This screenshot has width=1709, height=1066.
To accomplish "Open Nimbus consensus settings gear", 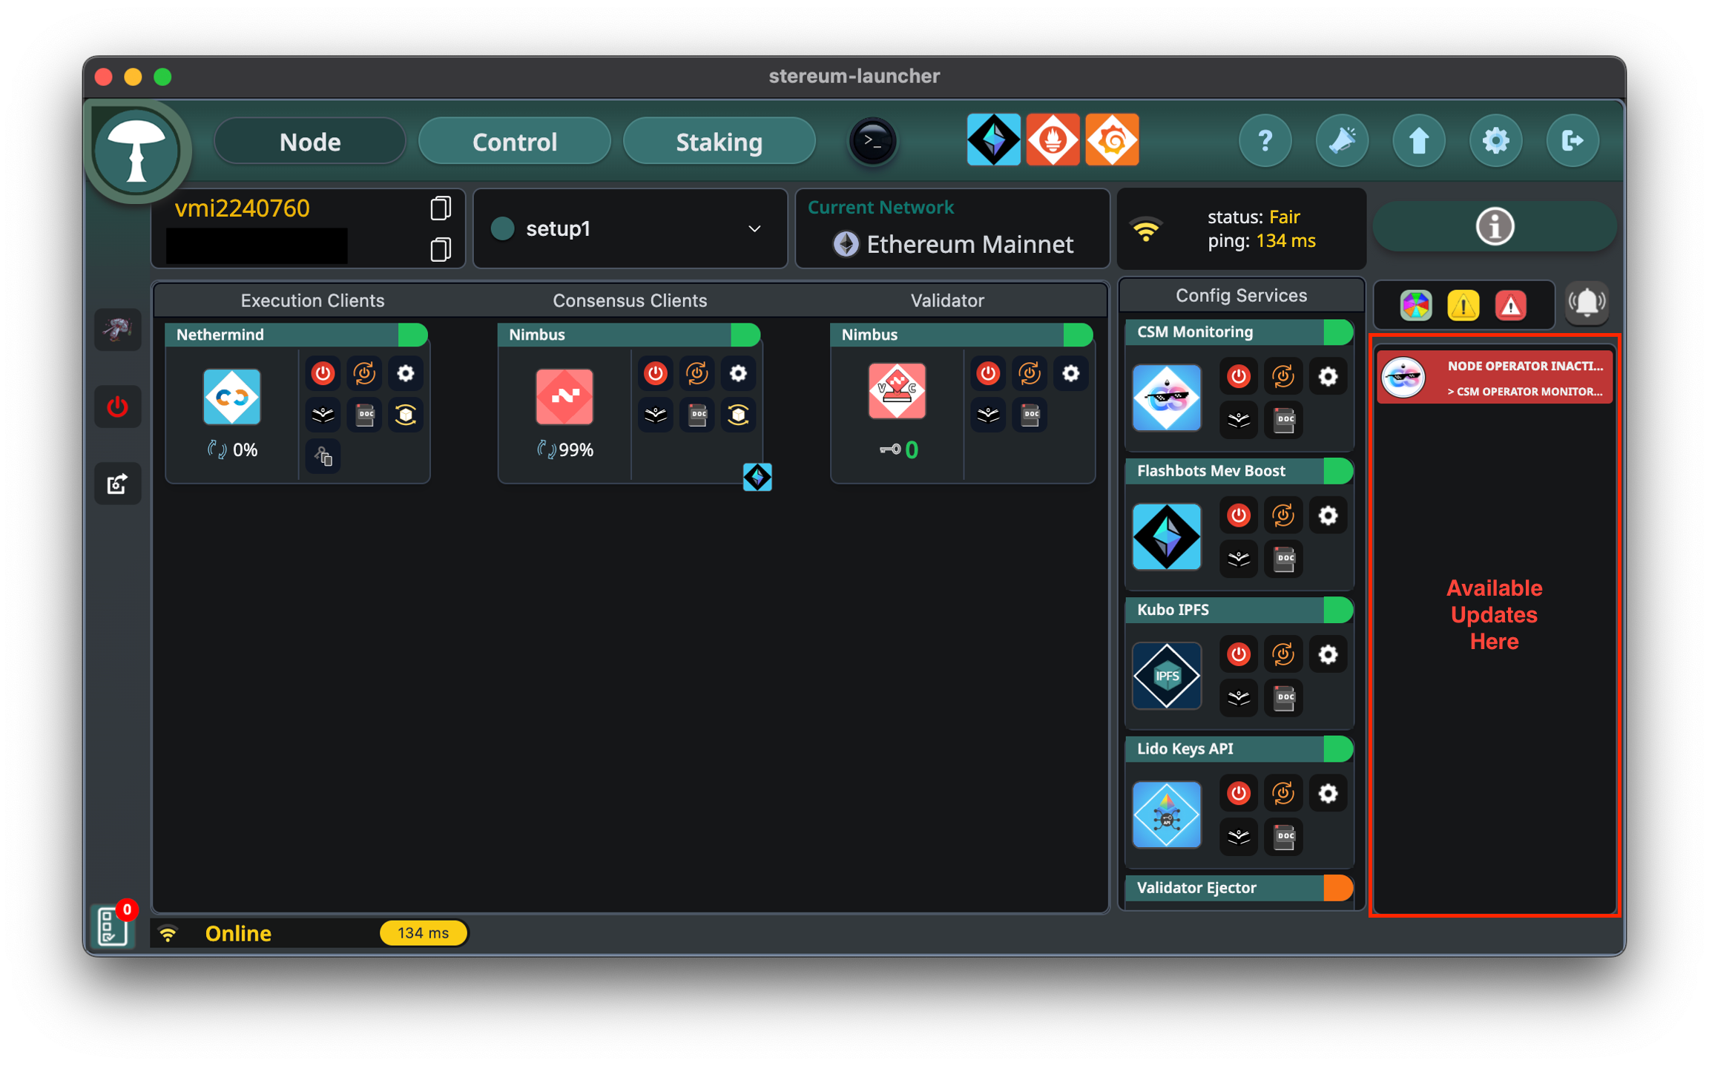I will [x=738, y=373].
